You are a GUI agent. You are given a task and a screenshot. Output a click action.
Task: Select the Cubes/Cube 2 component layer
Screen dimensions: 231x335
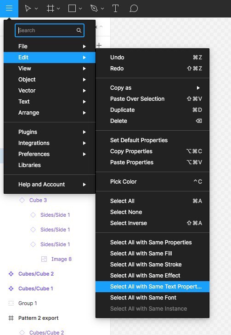pyautogui.click(x=36, y=274)
